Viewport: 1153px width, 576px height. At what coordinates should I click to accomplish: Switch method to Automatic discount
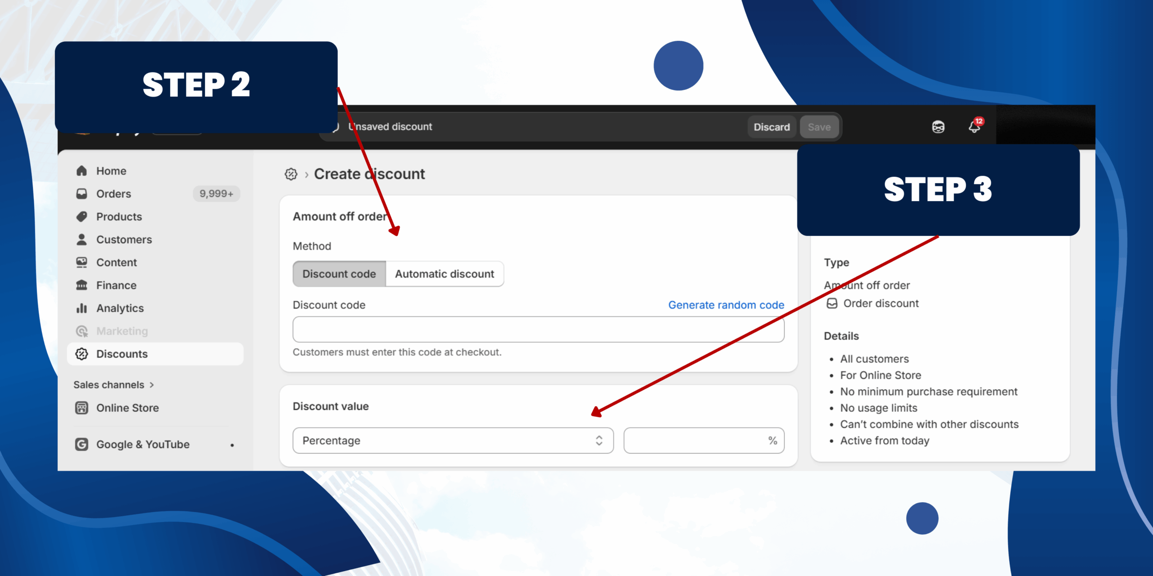click(x=445, y=274)
